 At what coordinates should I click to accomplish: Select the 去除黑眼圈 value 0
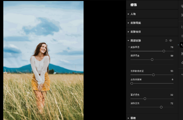click(x=172, y=80)
